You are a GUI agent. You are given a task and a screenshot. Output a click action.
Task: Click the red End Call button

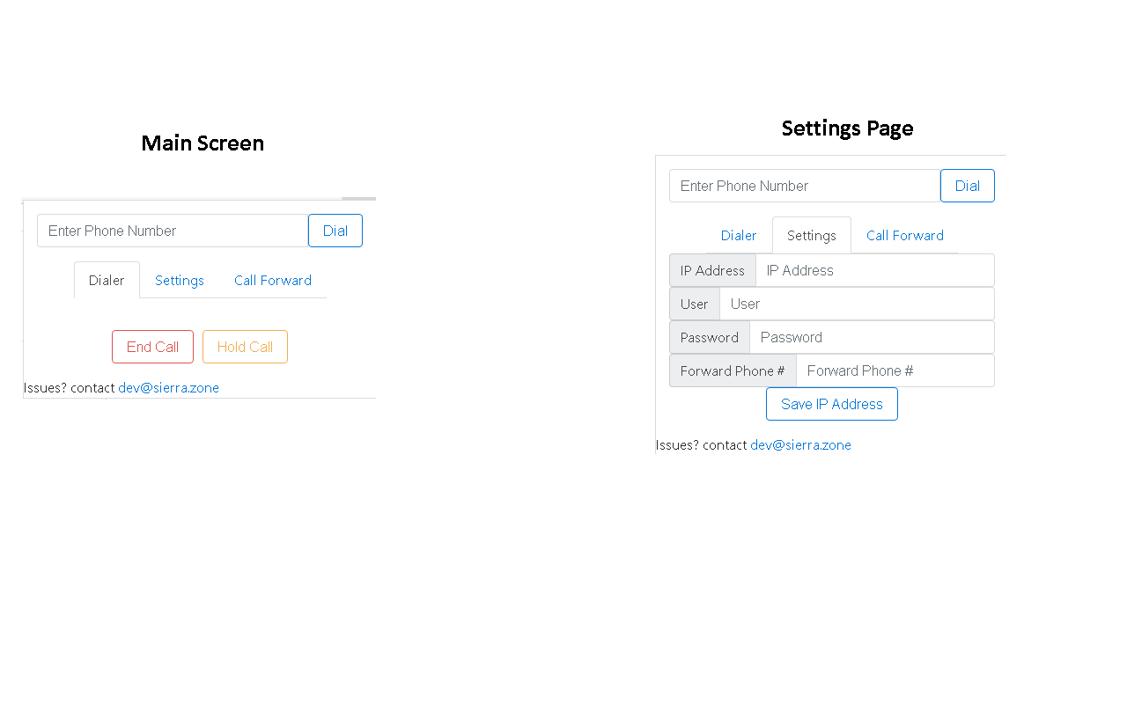[152, 347]
